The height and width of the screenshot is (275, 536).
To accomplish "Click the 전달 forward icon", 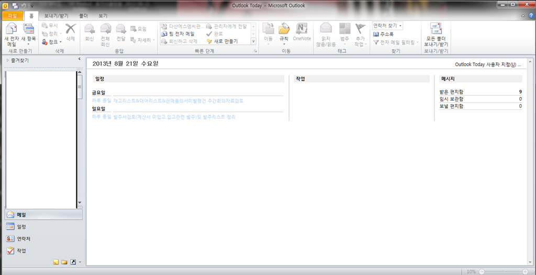I will pos(121,29).
